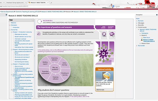
Task: Expand My profile in Navigation
Action: (137, 25)
